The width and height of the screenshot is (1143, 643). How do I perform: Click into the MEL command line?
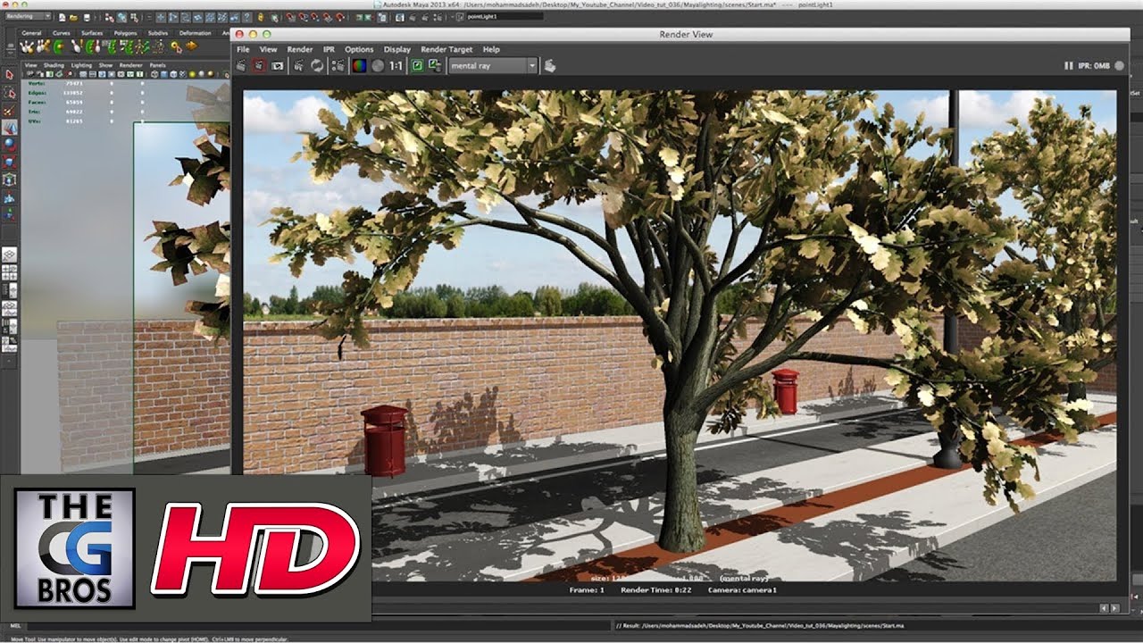317,625
